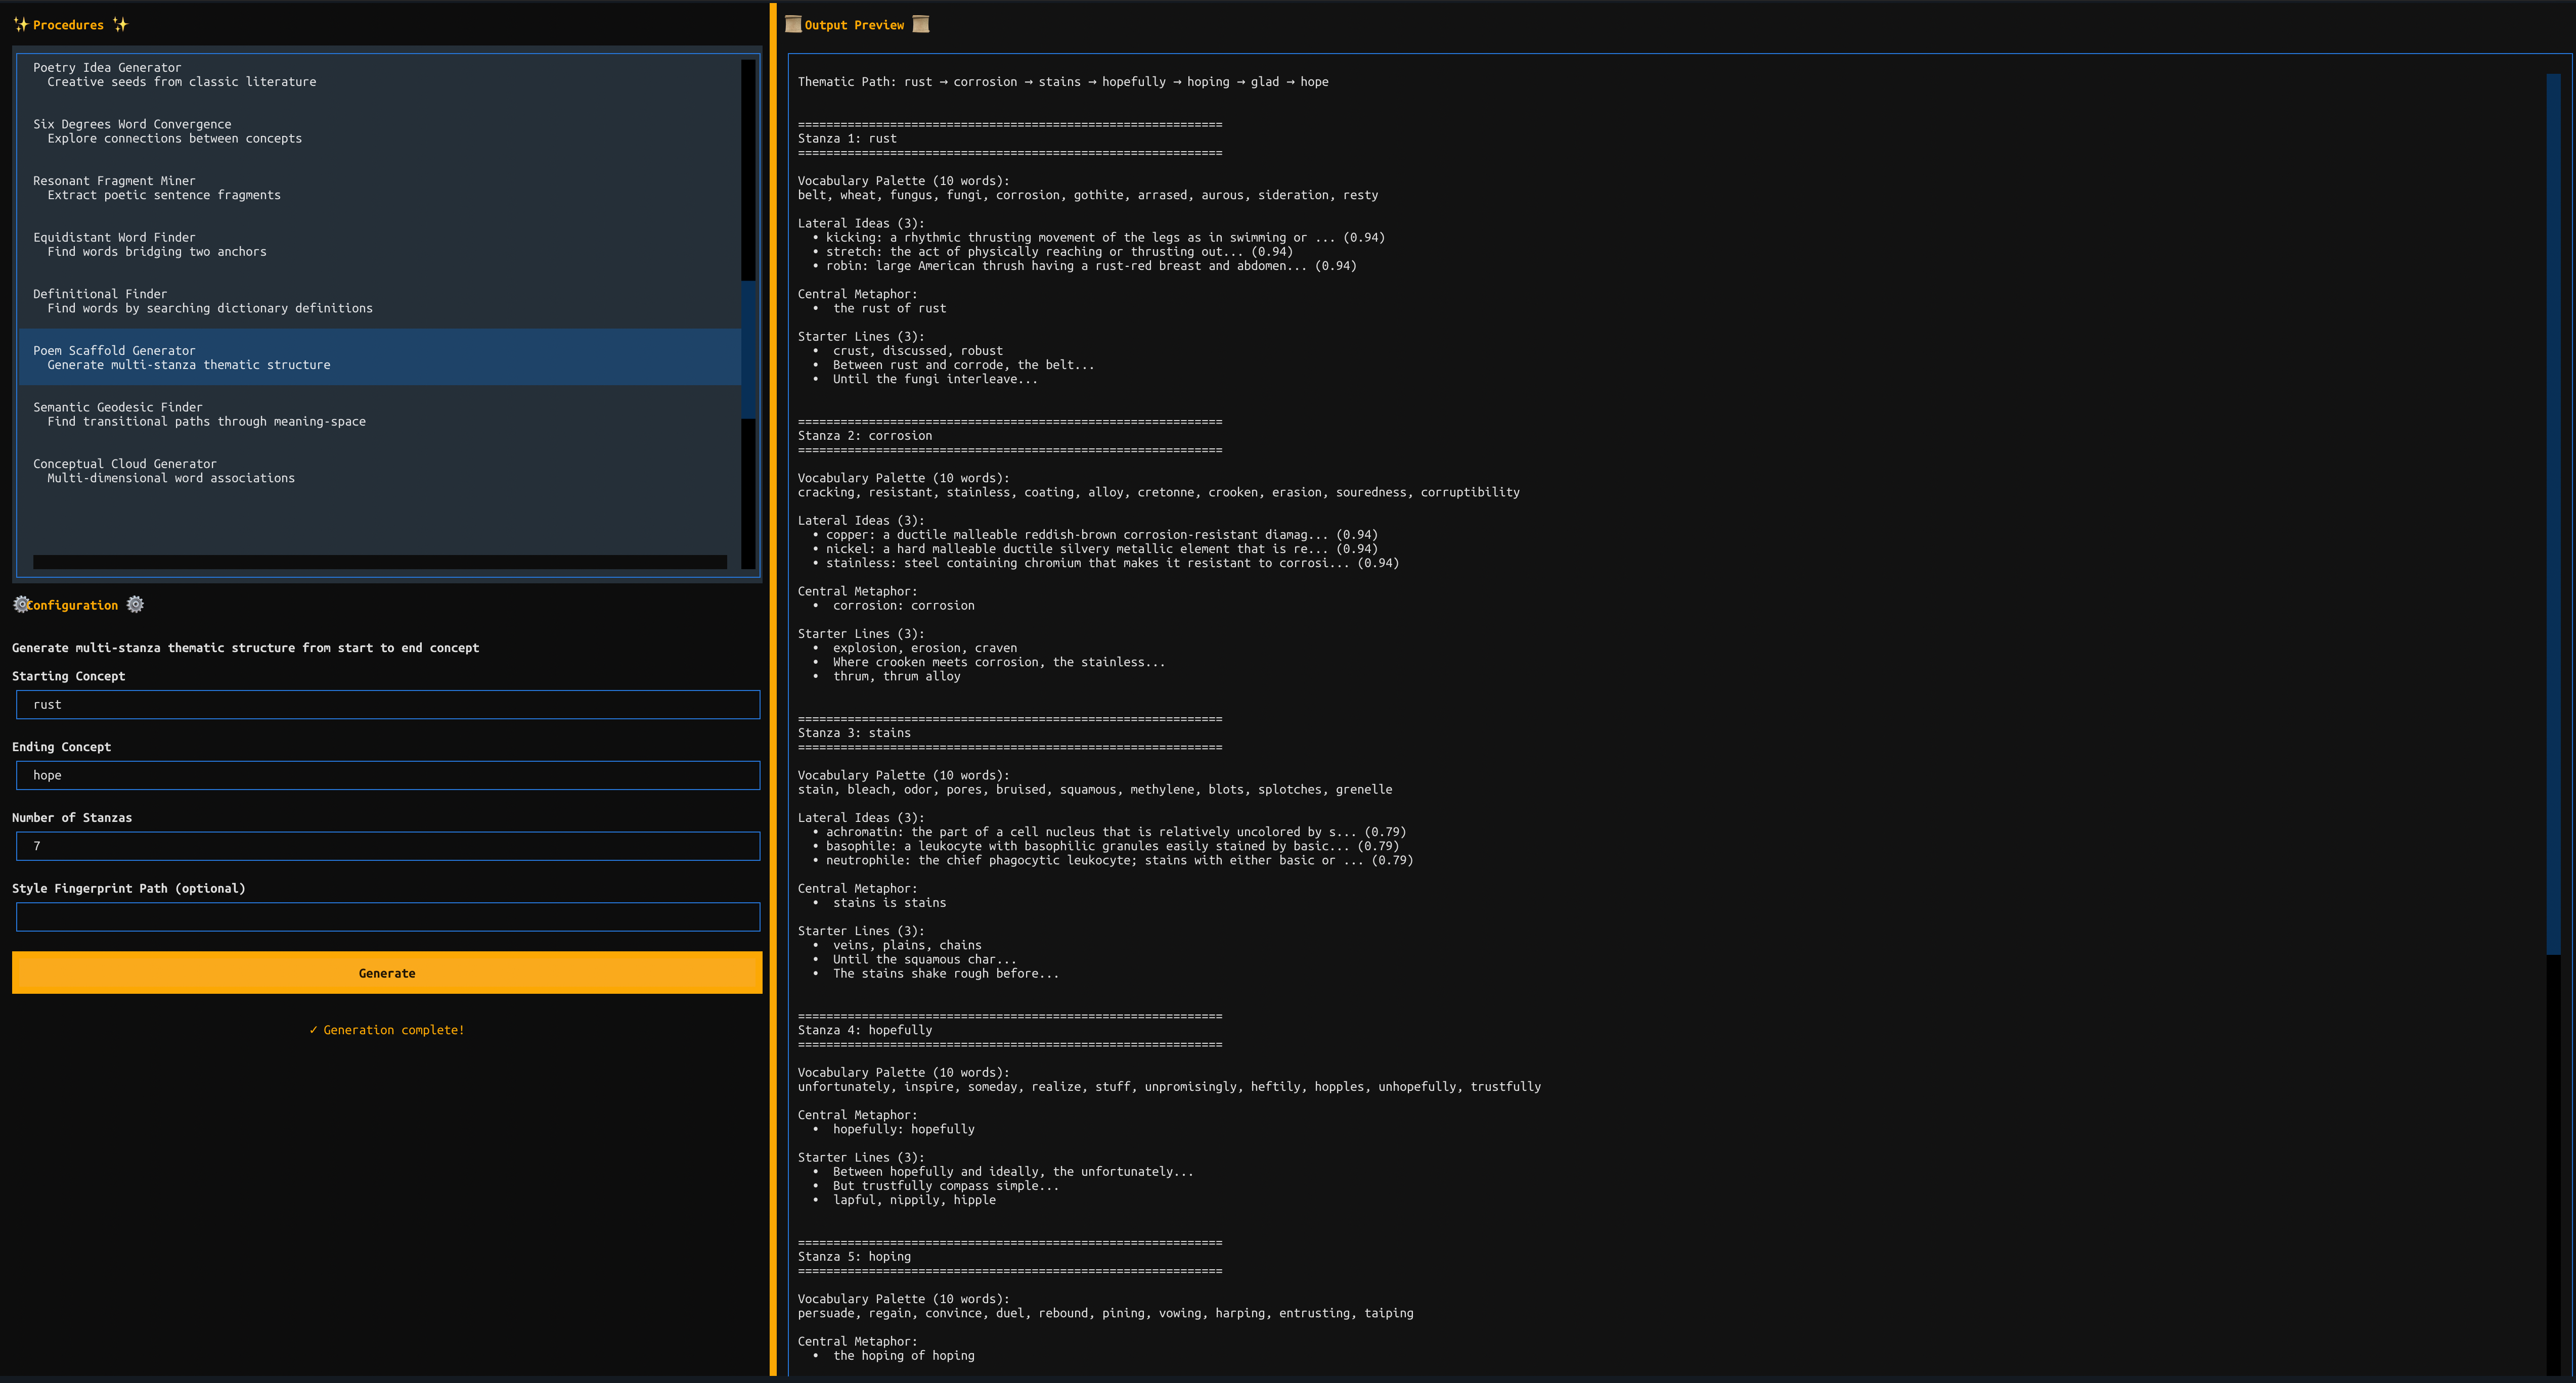Click the scroll icon left of Output Preview
Screen dimensions: 2576x1383
[793, 25]
